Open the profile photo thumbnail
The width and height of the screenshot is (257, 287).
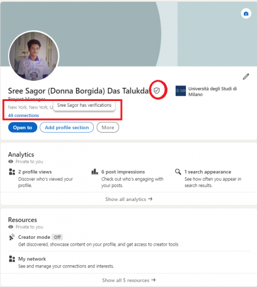34,56
